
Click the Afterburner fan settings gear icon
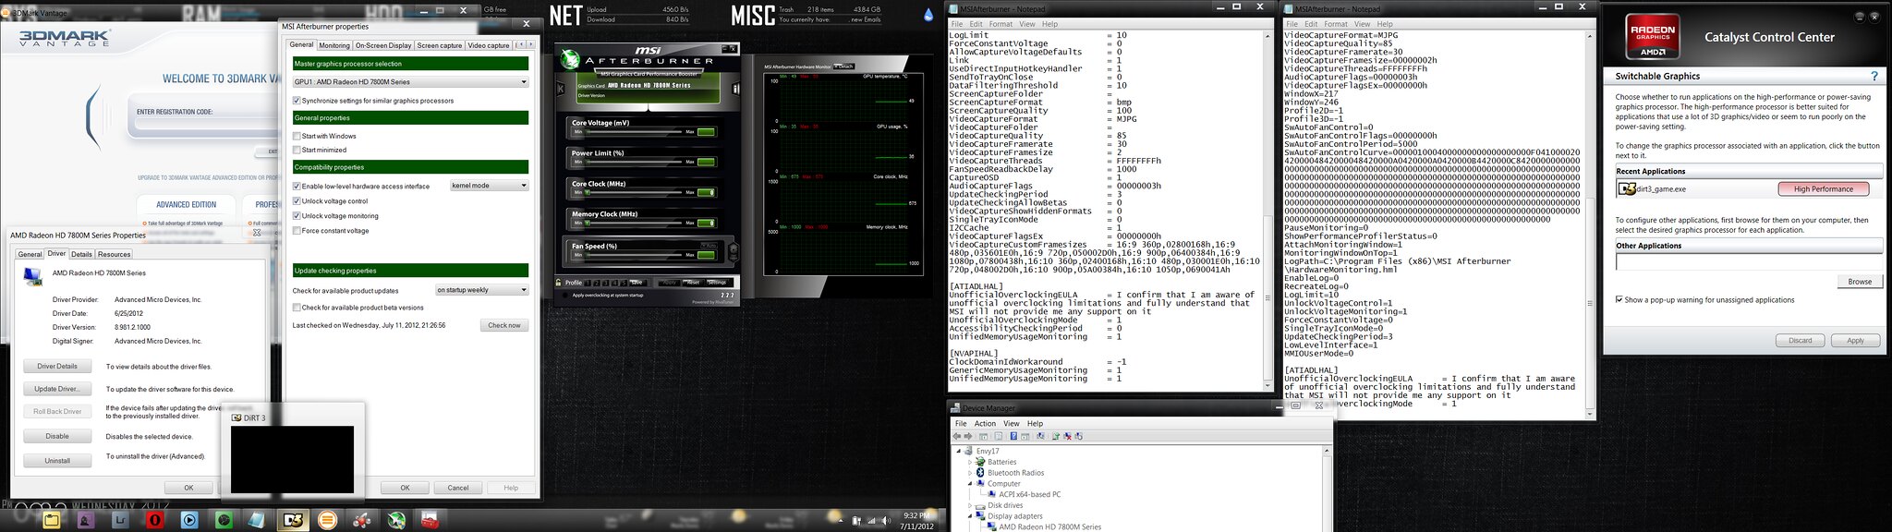(734, 250)
